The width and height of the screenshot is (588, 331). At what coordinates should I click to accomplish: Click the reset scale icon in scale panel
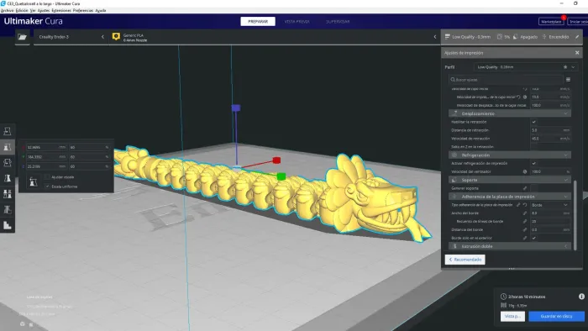pos(33,181)
